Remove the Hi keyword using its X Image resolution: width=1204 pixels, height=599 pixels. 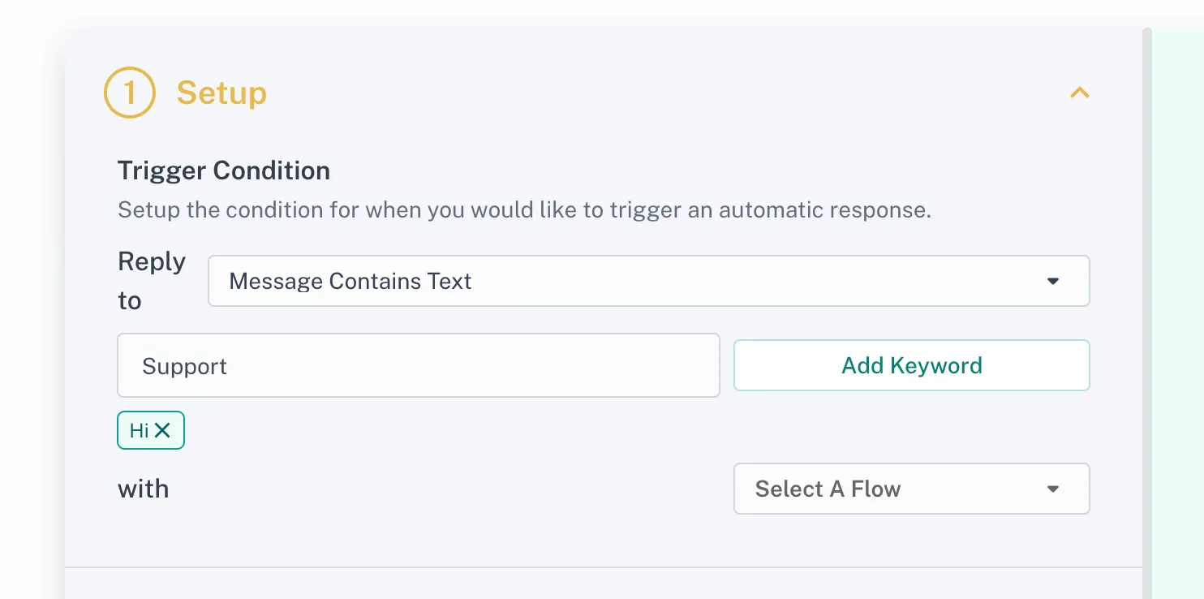click(162, 430)
